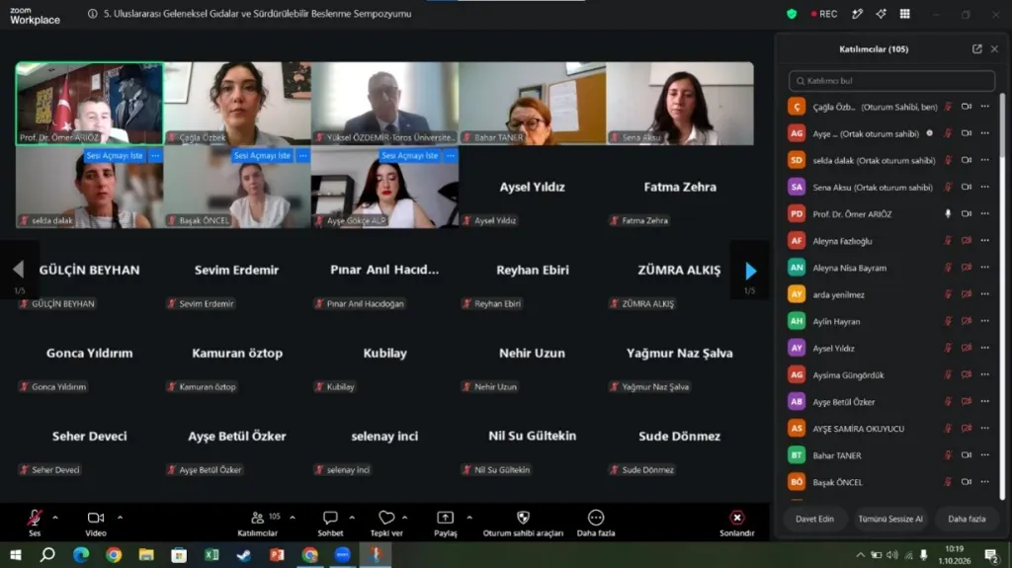This screenshot has height=568, width=1012.
Task: Open the taskbar volume icon
Action: (x=892, y=555)
